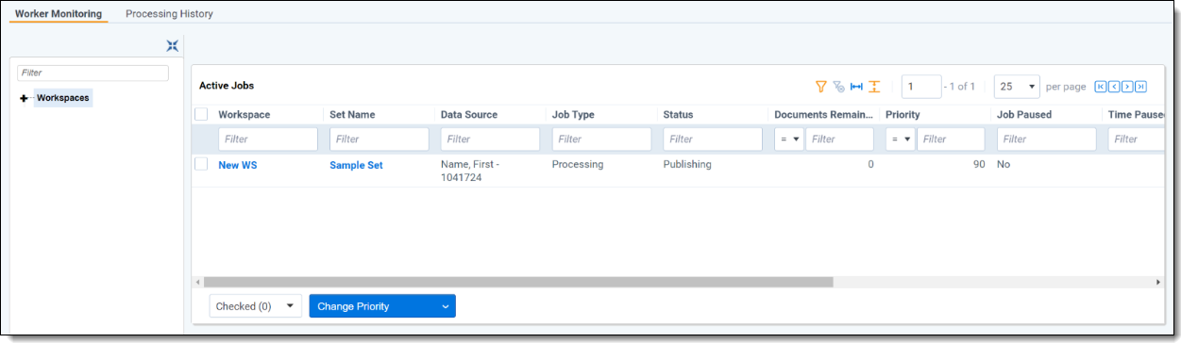
Task: Open the Priority operator dropdown
Action: click(x=900, y=139)
